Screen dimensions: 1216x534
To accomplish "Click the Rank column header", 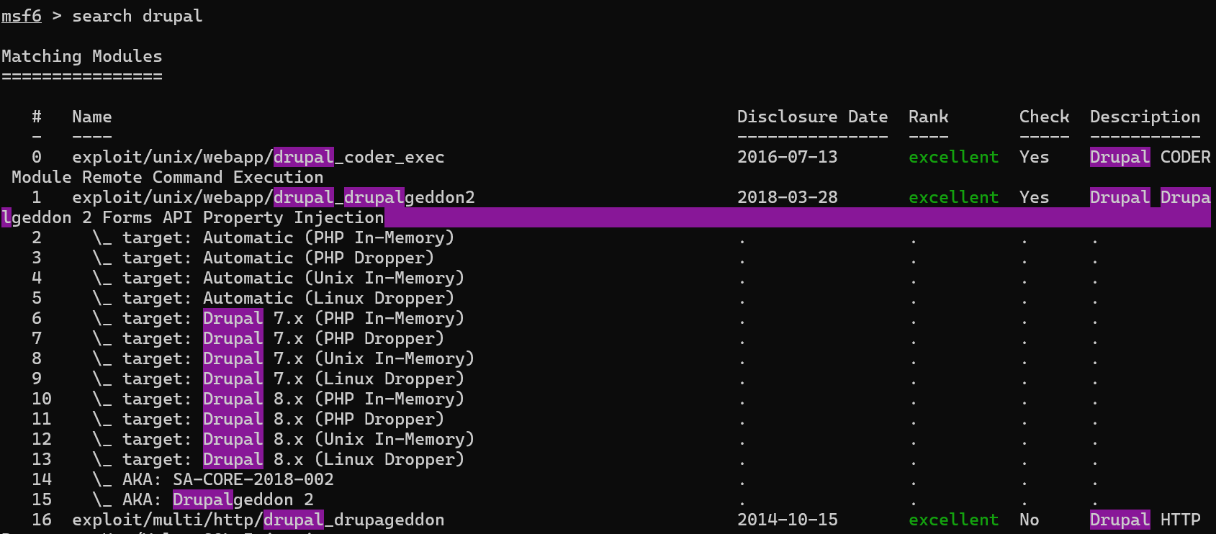I will pos(928,117).
